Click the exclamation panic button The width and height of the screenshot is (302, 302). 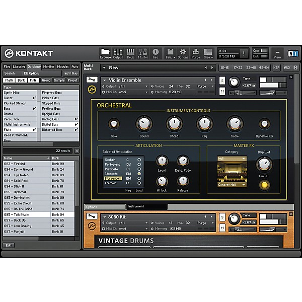point(244,53)
